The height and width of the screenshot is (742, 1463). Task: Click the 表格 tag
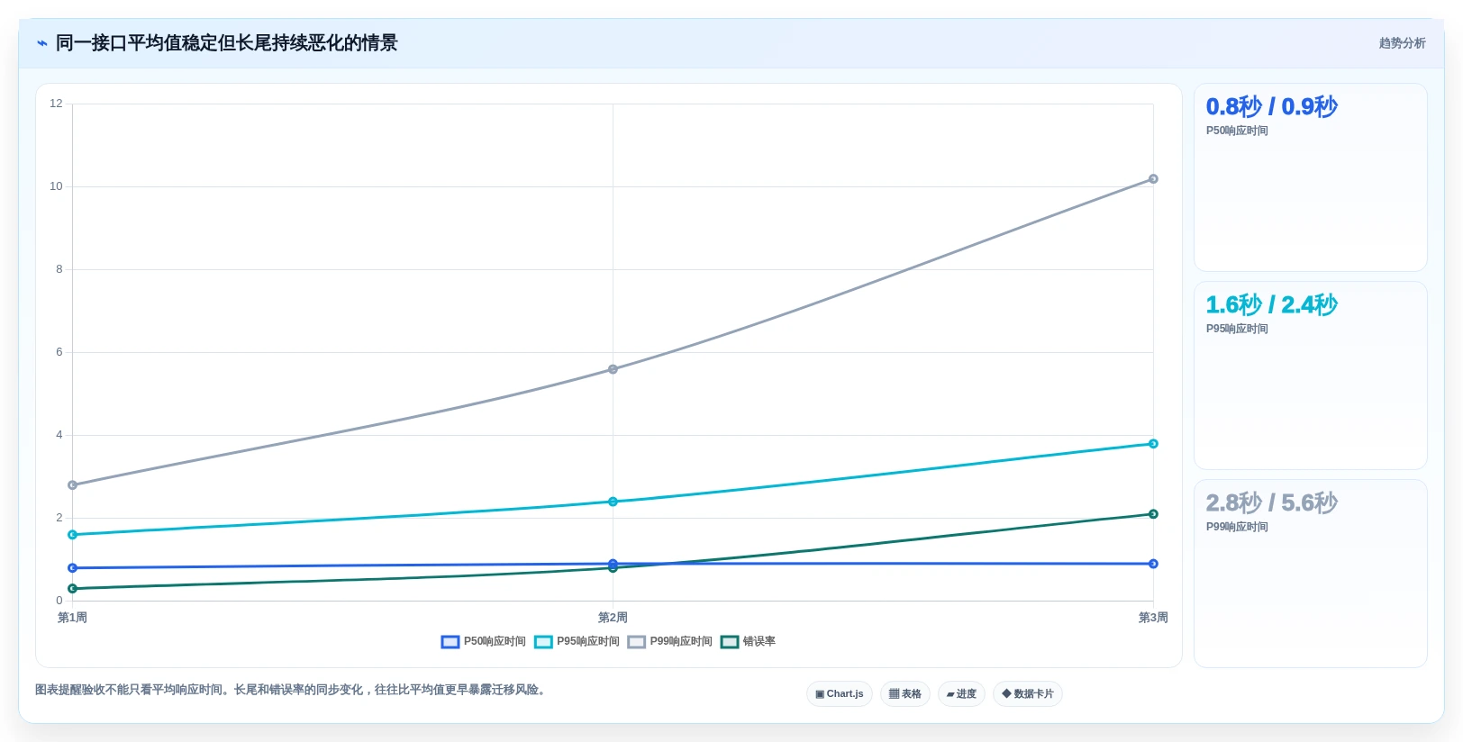904,693
